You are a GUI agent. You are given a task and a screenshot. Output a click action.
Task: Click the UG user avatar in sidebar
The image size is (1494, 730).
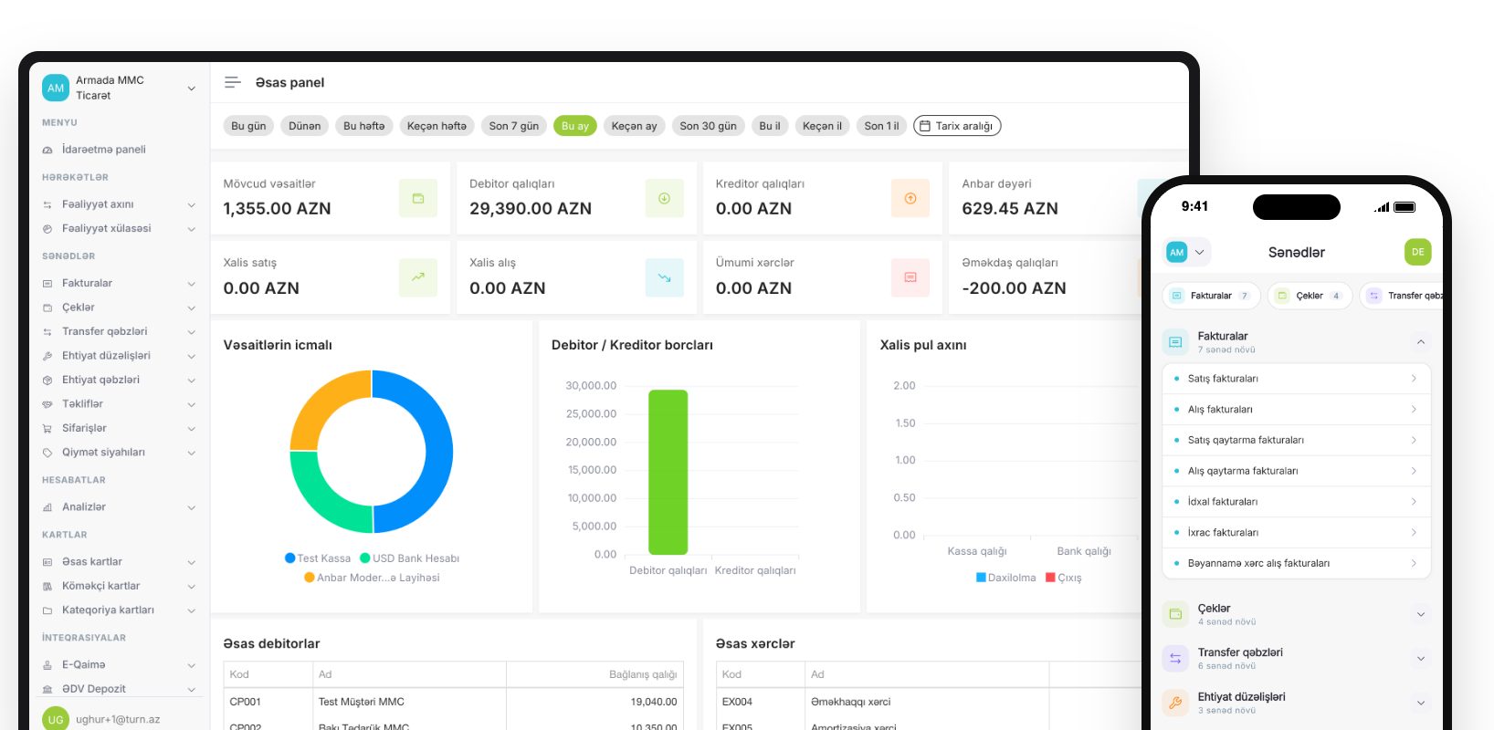click(x=56, y=719)
